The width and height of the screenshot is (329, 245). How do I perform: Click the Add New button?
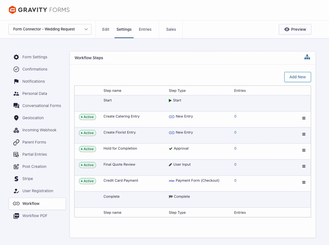pos(297,77)
